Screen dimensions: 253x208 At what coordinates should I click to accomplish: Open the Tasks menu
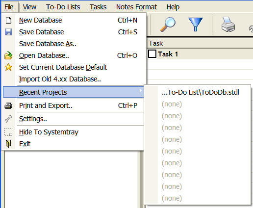coord(98,7)
